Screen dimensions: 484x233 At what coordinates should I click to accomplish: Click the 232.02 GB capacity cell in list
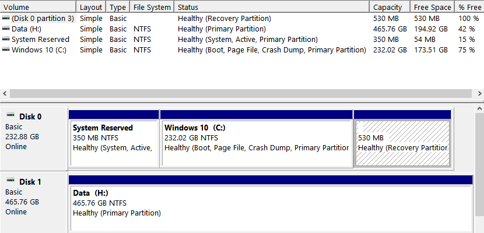390,50
